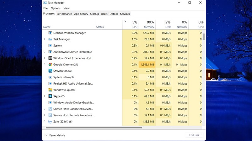Click the Windows Explorer folder icon
The width and height of the screenshot is (252, 141).
click(x=50, y=90)
